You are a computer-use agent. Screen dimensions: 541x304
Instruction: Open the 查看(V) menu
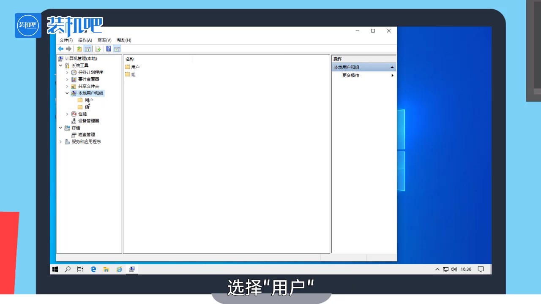pos(104,40)
